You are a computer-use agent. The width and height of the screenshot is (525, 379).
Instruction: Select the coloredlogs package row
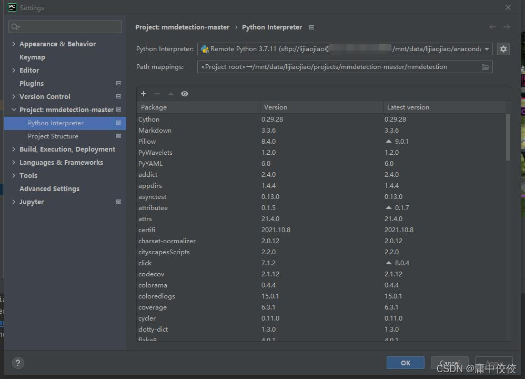321,296
